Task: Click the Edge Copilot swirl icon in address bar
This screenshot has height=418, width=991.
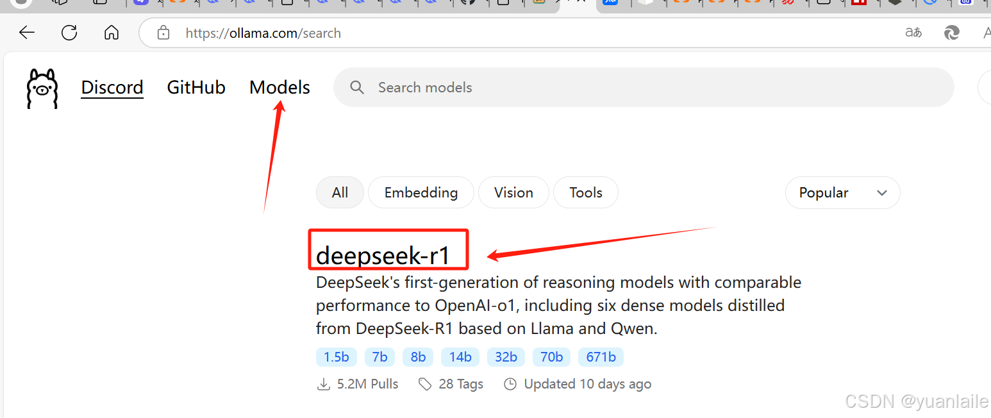Action: tap(952, 33)
